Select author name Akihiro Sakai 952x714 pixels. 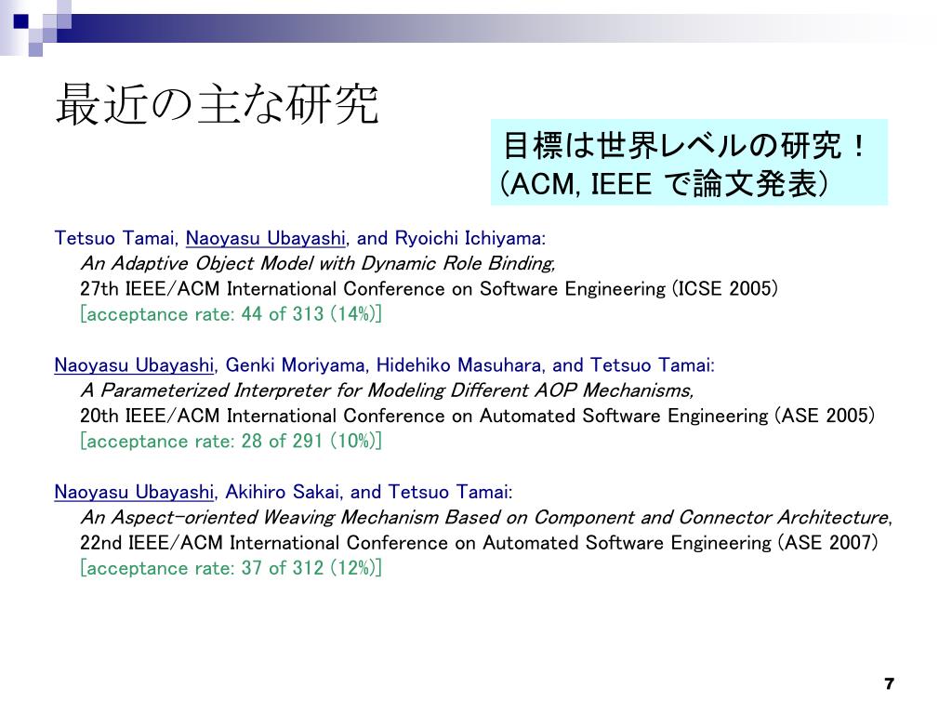[x=282, y=492]
